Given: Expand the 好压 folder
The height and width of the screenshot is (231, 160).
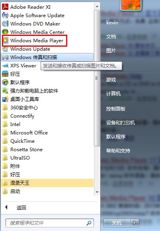Looking at the screenshot, I should click(x=47, y=175).
